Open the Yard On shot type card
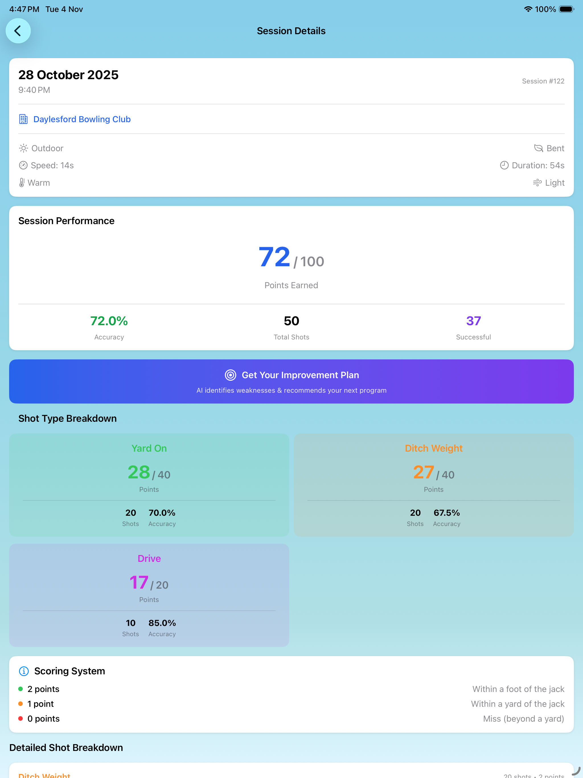 149,485
